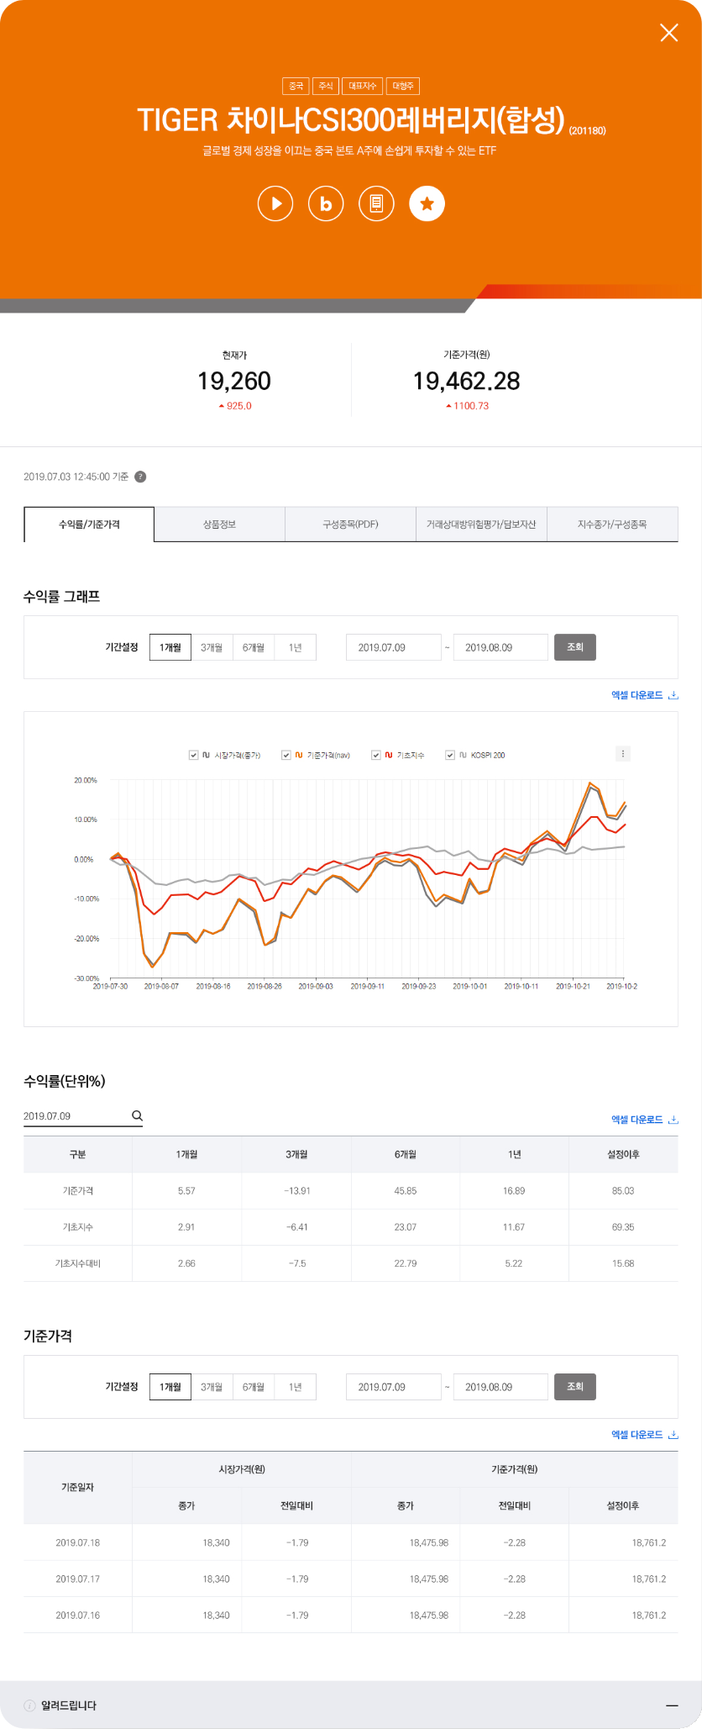Open the chart end date 2019.08.09 picker
This screenshot has width=702, height=1729.
(x=500, y=647)
